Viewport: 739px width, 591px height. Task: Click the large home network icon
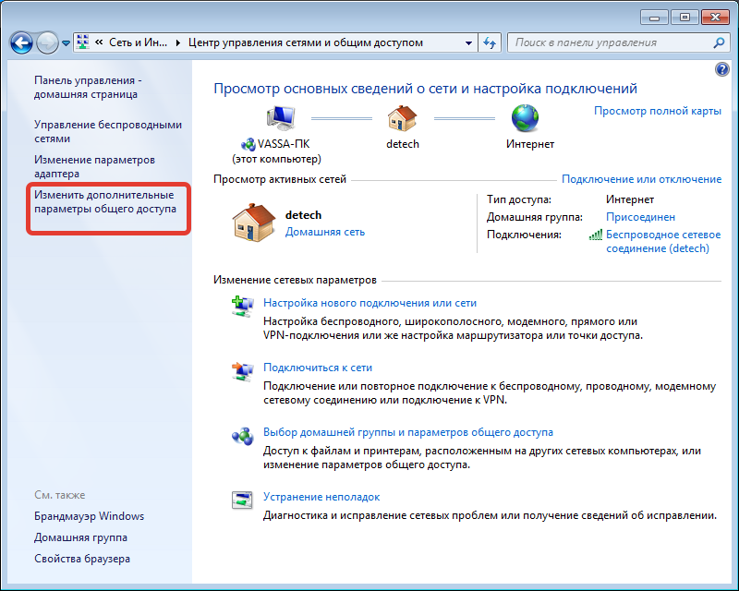(x=253, y=223)
